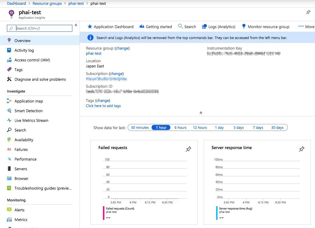Click the Performance icon

pos(9,159)
